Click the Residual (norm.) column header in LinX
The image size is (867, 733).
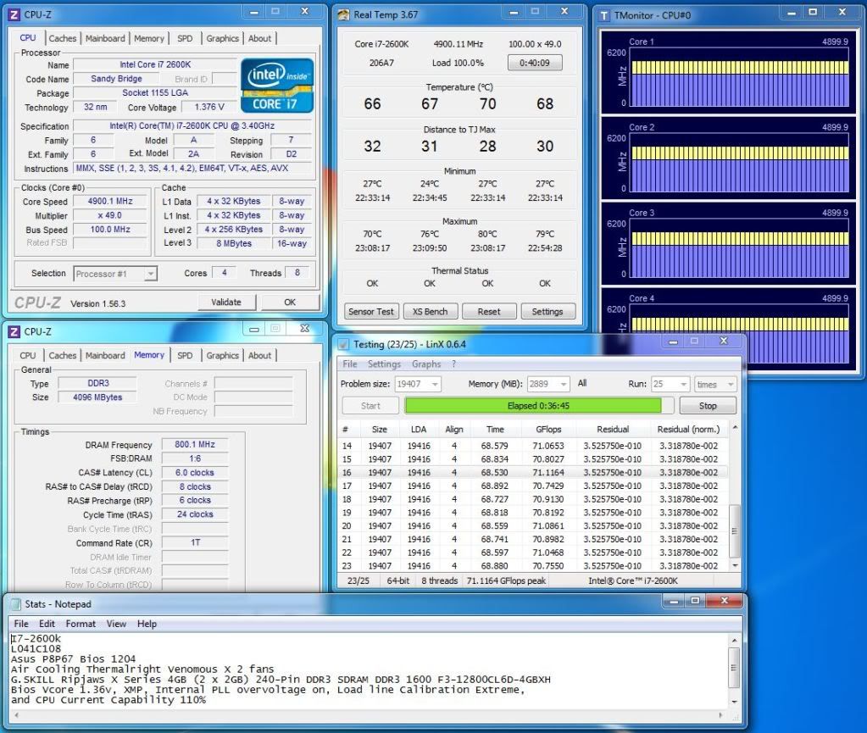coord(688,429)
